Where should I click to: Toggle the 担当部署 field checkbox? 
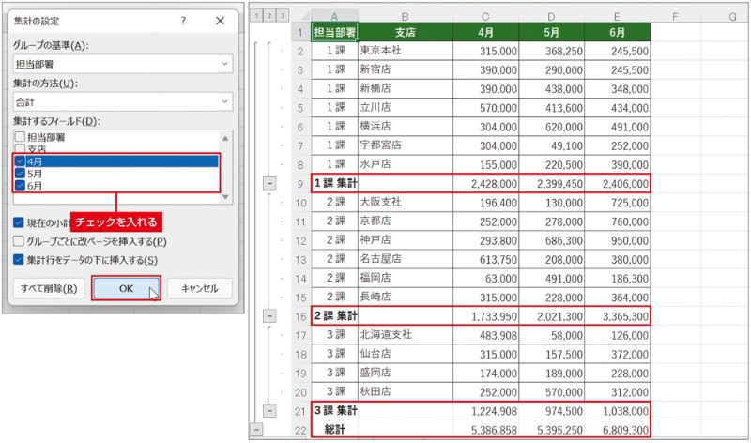tap(20, 137)
